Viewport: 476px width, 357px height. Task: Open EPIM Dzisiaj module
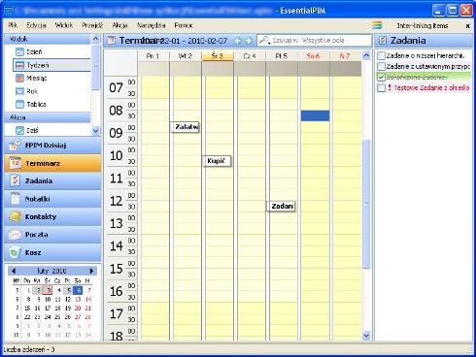click(x=52, y=146)
